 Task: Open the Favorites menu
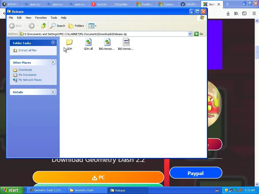41,18
